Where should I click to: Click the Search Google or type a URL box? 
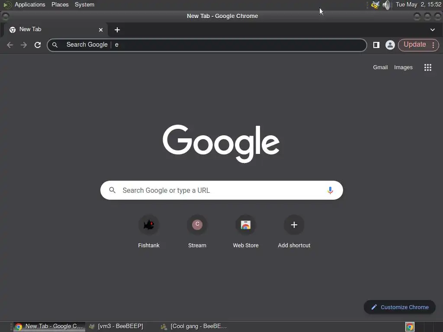(x=221, y=190)
